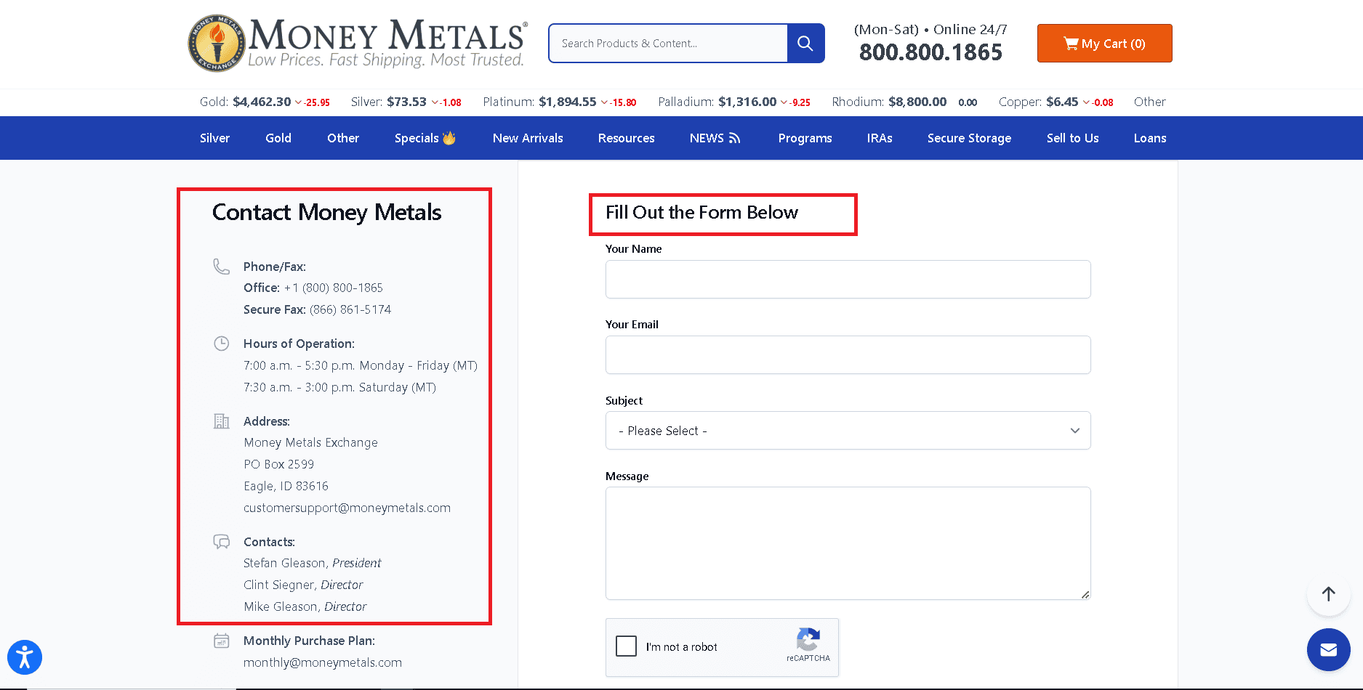Click the blue search magnifier button
Viewport: 1363px width, 690px height.
805,44
